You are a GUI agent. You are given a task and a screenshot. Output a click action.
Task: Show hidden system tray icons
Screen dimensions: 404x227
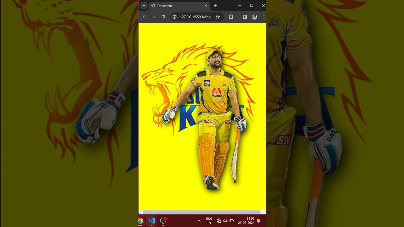pyautogui.click(x=199, y=221)
